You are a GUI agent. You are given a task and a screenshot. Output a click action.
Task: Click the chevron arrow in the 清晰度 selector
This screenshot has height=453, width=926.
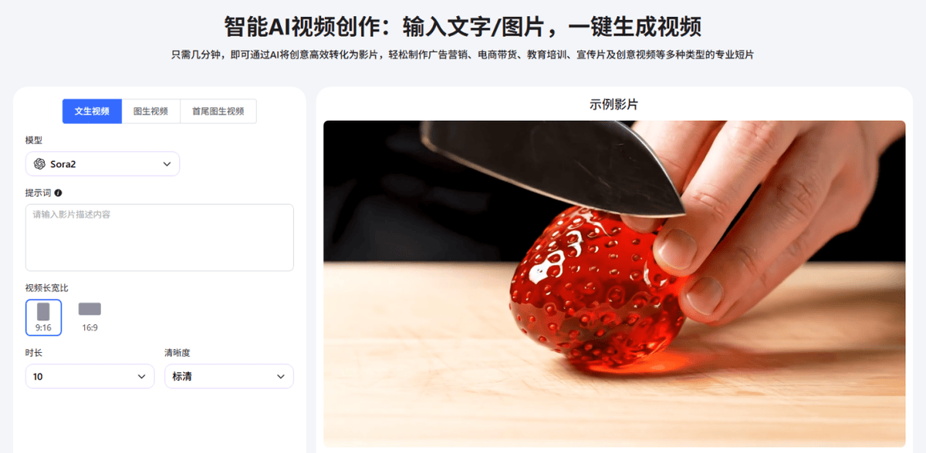[x=280, y=377]
